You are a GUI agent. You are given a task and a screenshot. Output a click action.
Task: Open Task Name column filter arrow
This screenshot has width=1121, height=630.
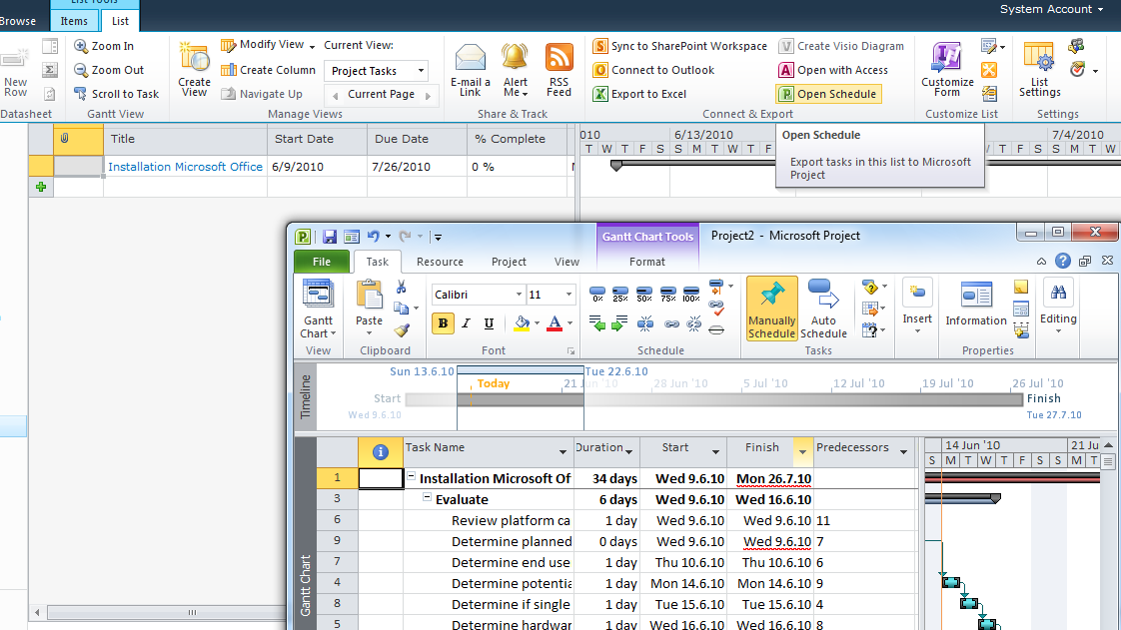pyautogui.click(x=562, y=451)
